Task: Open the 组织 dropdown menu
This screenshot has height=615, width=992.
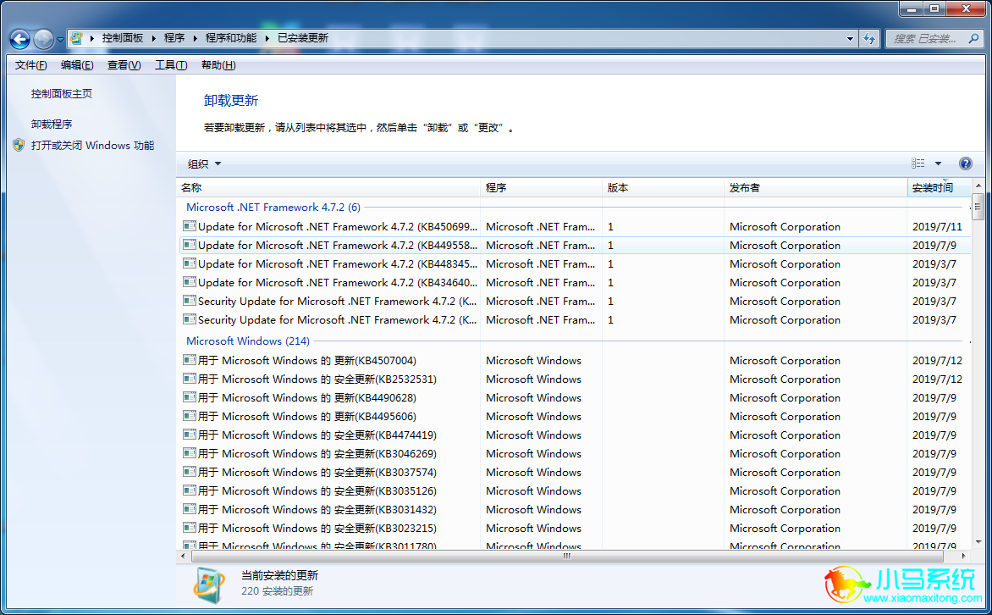Action: (204, 164)
